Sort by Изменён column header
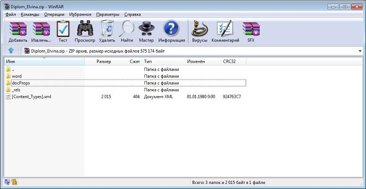This screenshot has width=366, height=189. coord(203,61)
